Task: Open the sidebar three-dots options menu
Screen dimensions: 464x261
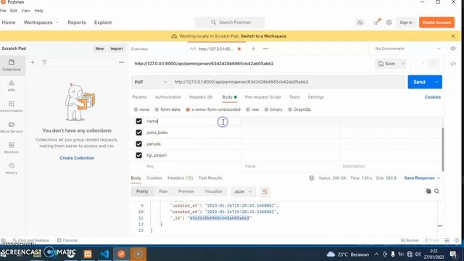Action: coord(121,62)
